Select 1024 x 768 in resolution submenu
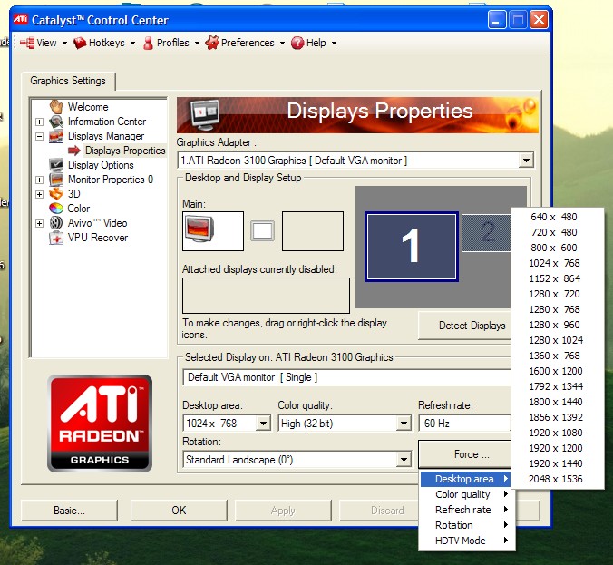This screenshot has width=613, height=565. click(x=557, y=263)
